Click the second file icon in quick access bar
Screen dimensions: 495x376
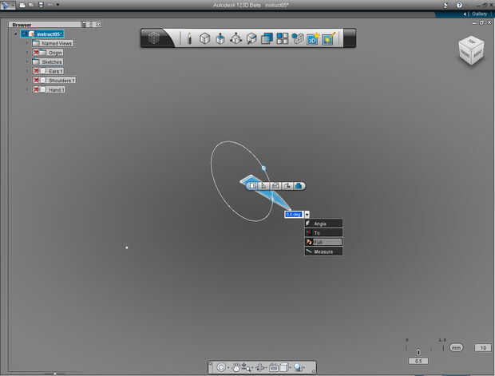click(31, 5)
